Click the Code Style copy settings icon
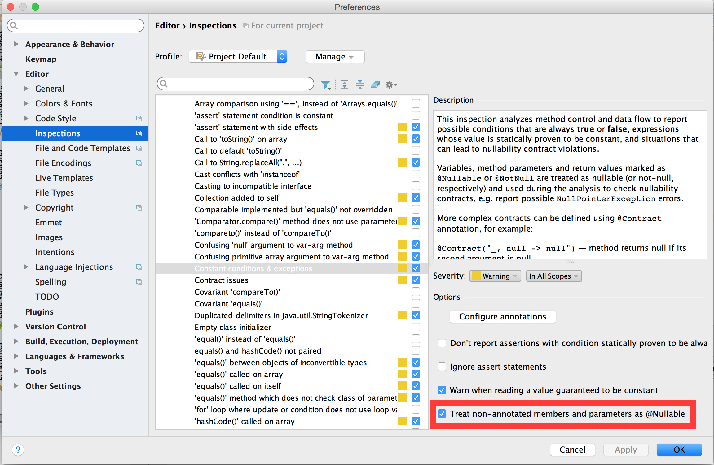Screen dimensions: 714x465 point(139,118)
